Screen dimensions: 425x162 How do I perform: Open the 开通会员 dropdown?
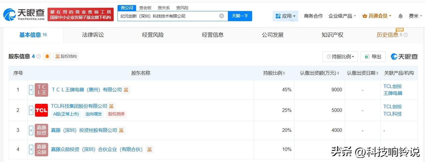tap(377, 16)
